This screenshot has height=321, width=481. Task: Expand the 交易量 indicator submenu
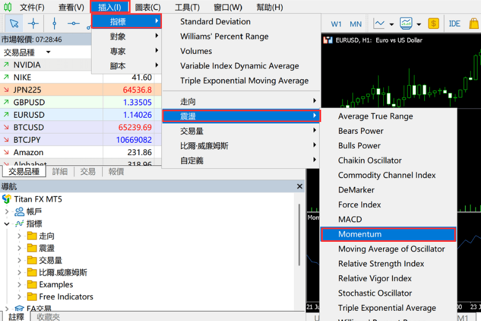click(241, 131)
